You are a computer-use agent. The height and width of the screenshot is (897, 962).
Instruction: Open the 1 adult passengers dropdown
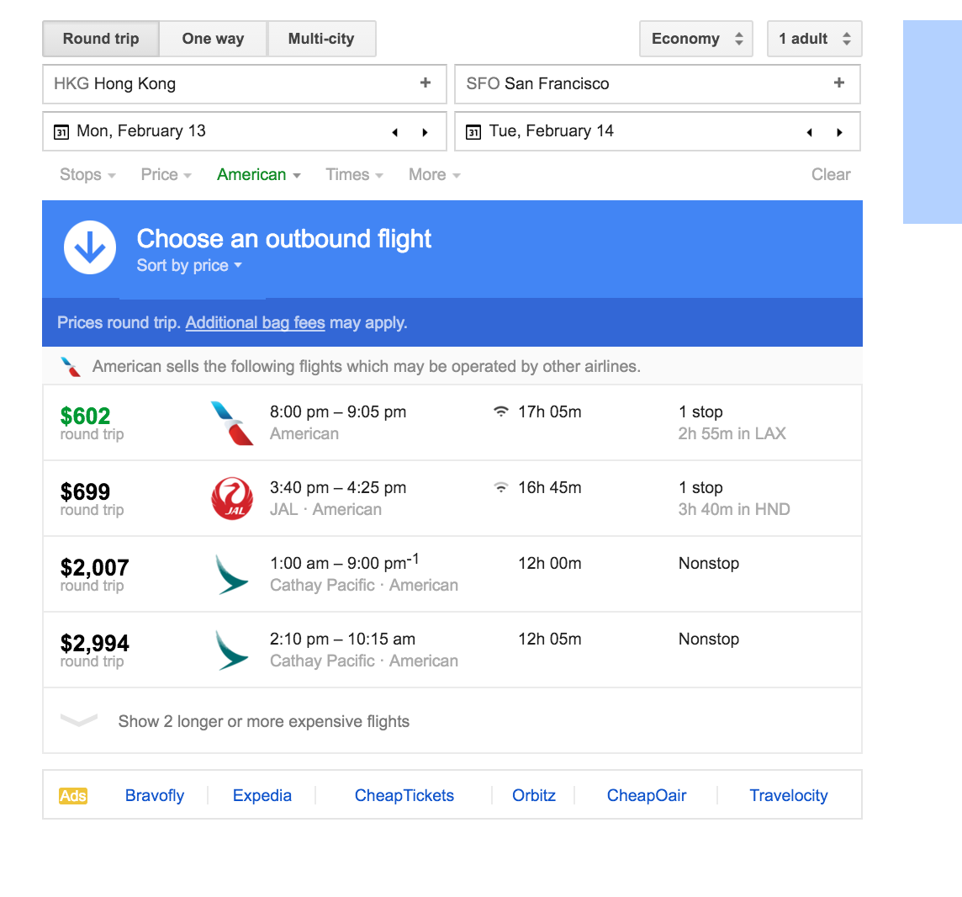coord(814,39)
